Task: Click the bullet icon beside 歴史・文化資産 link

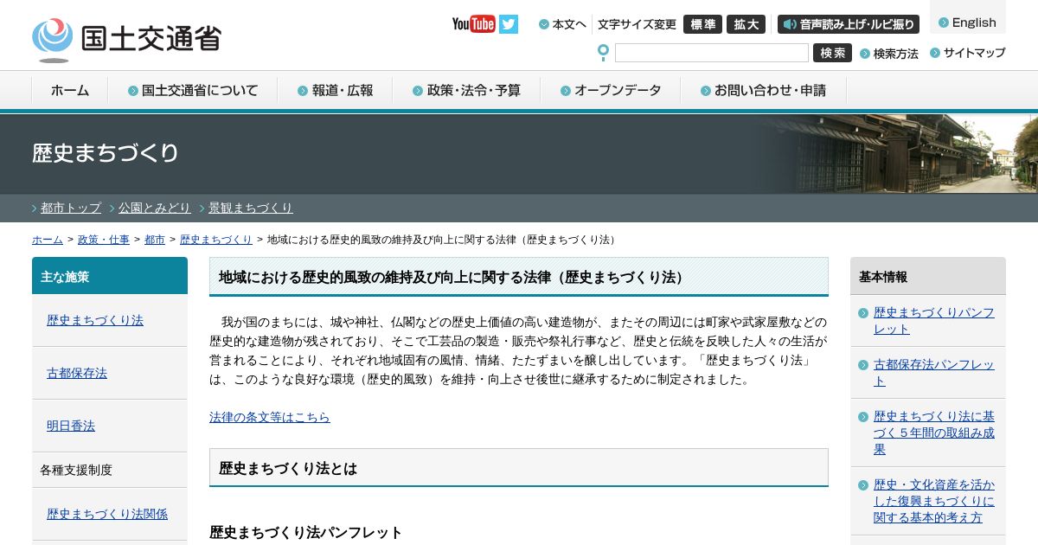Action: click(x=863, y=484)
